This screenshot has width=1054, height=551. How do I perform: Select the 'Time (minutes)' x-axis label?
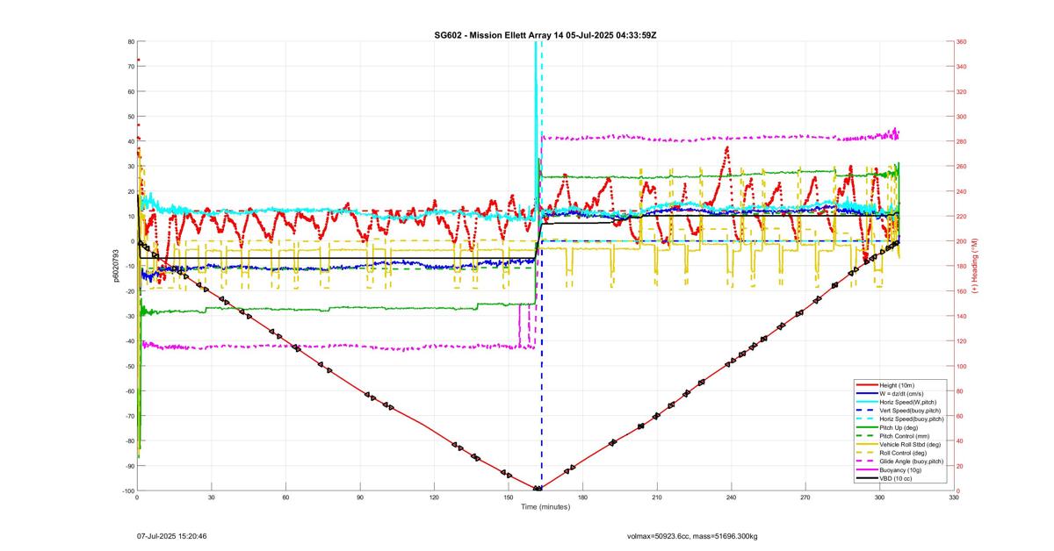[545, 506]
